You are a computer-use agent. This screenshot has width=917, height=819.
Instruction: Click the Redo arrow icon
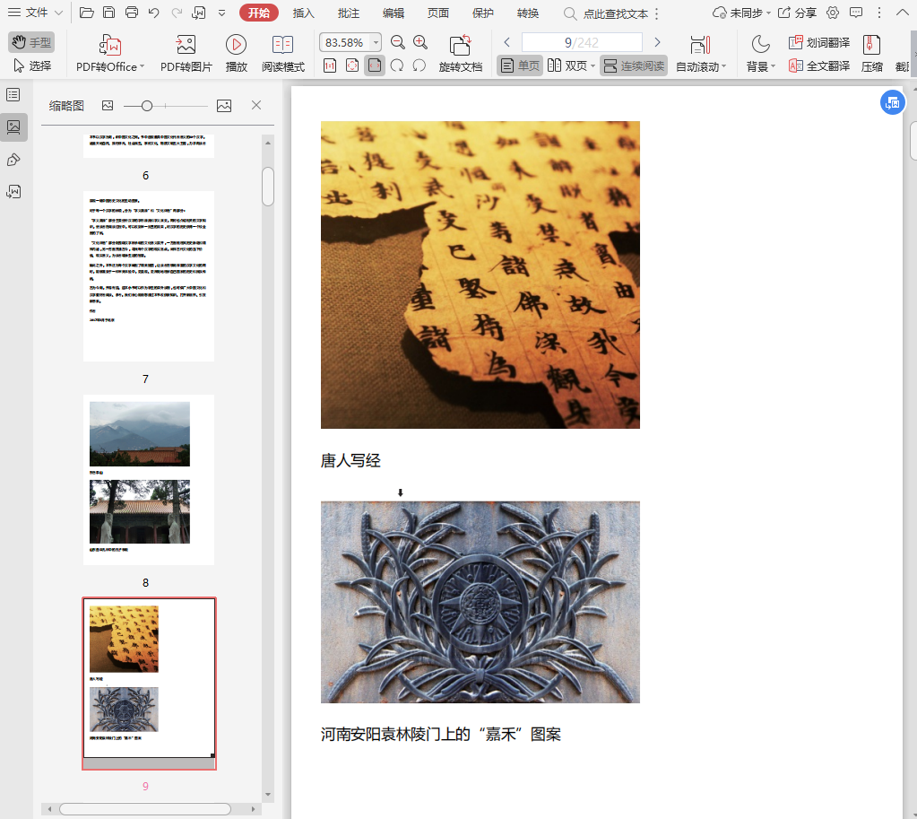point(177,13)
